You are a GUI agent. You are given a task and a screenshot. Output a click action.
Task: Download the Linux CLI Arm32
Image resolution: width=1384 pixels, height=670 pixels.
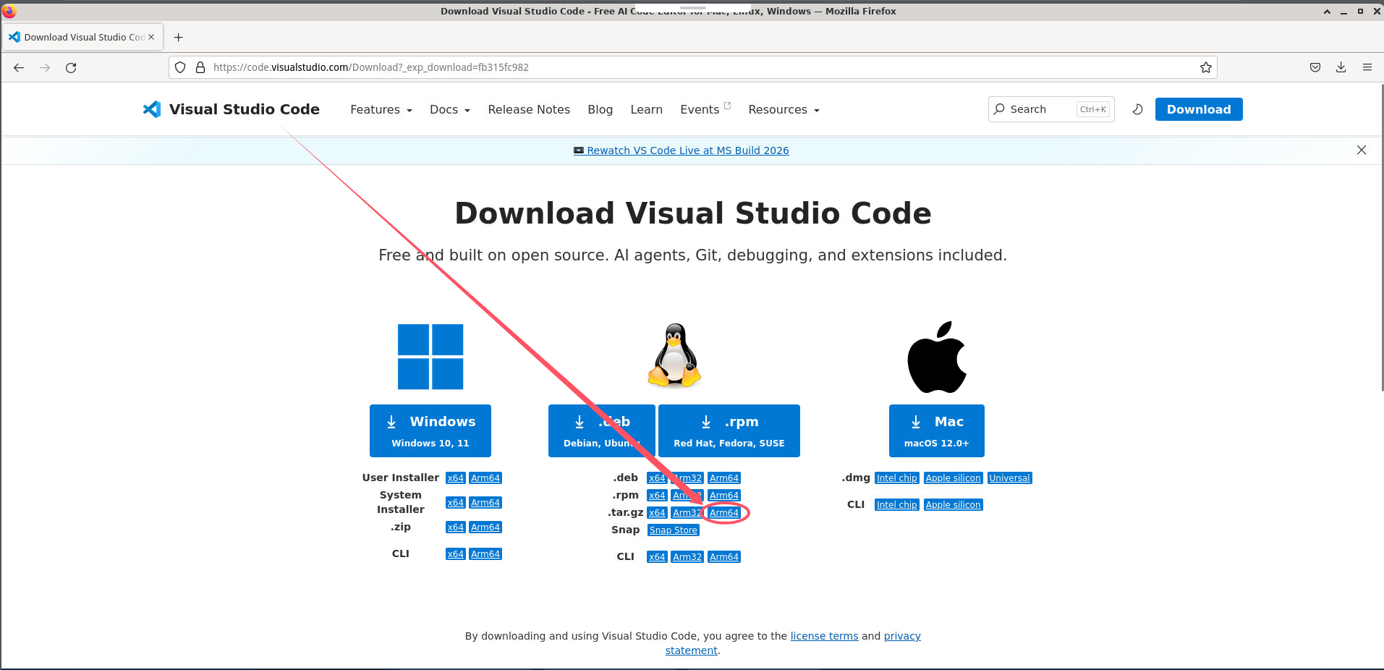[x=687, y=557]
